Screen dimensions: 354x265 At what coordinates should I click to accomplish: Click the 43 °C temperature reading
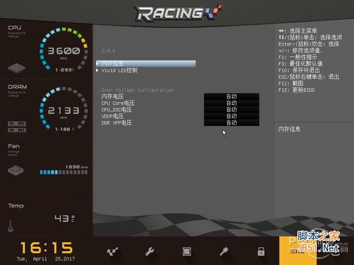[x=64, y=218]
